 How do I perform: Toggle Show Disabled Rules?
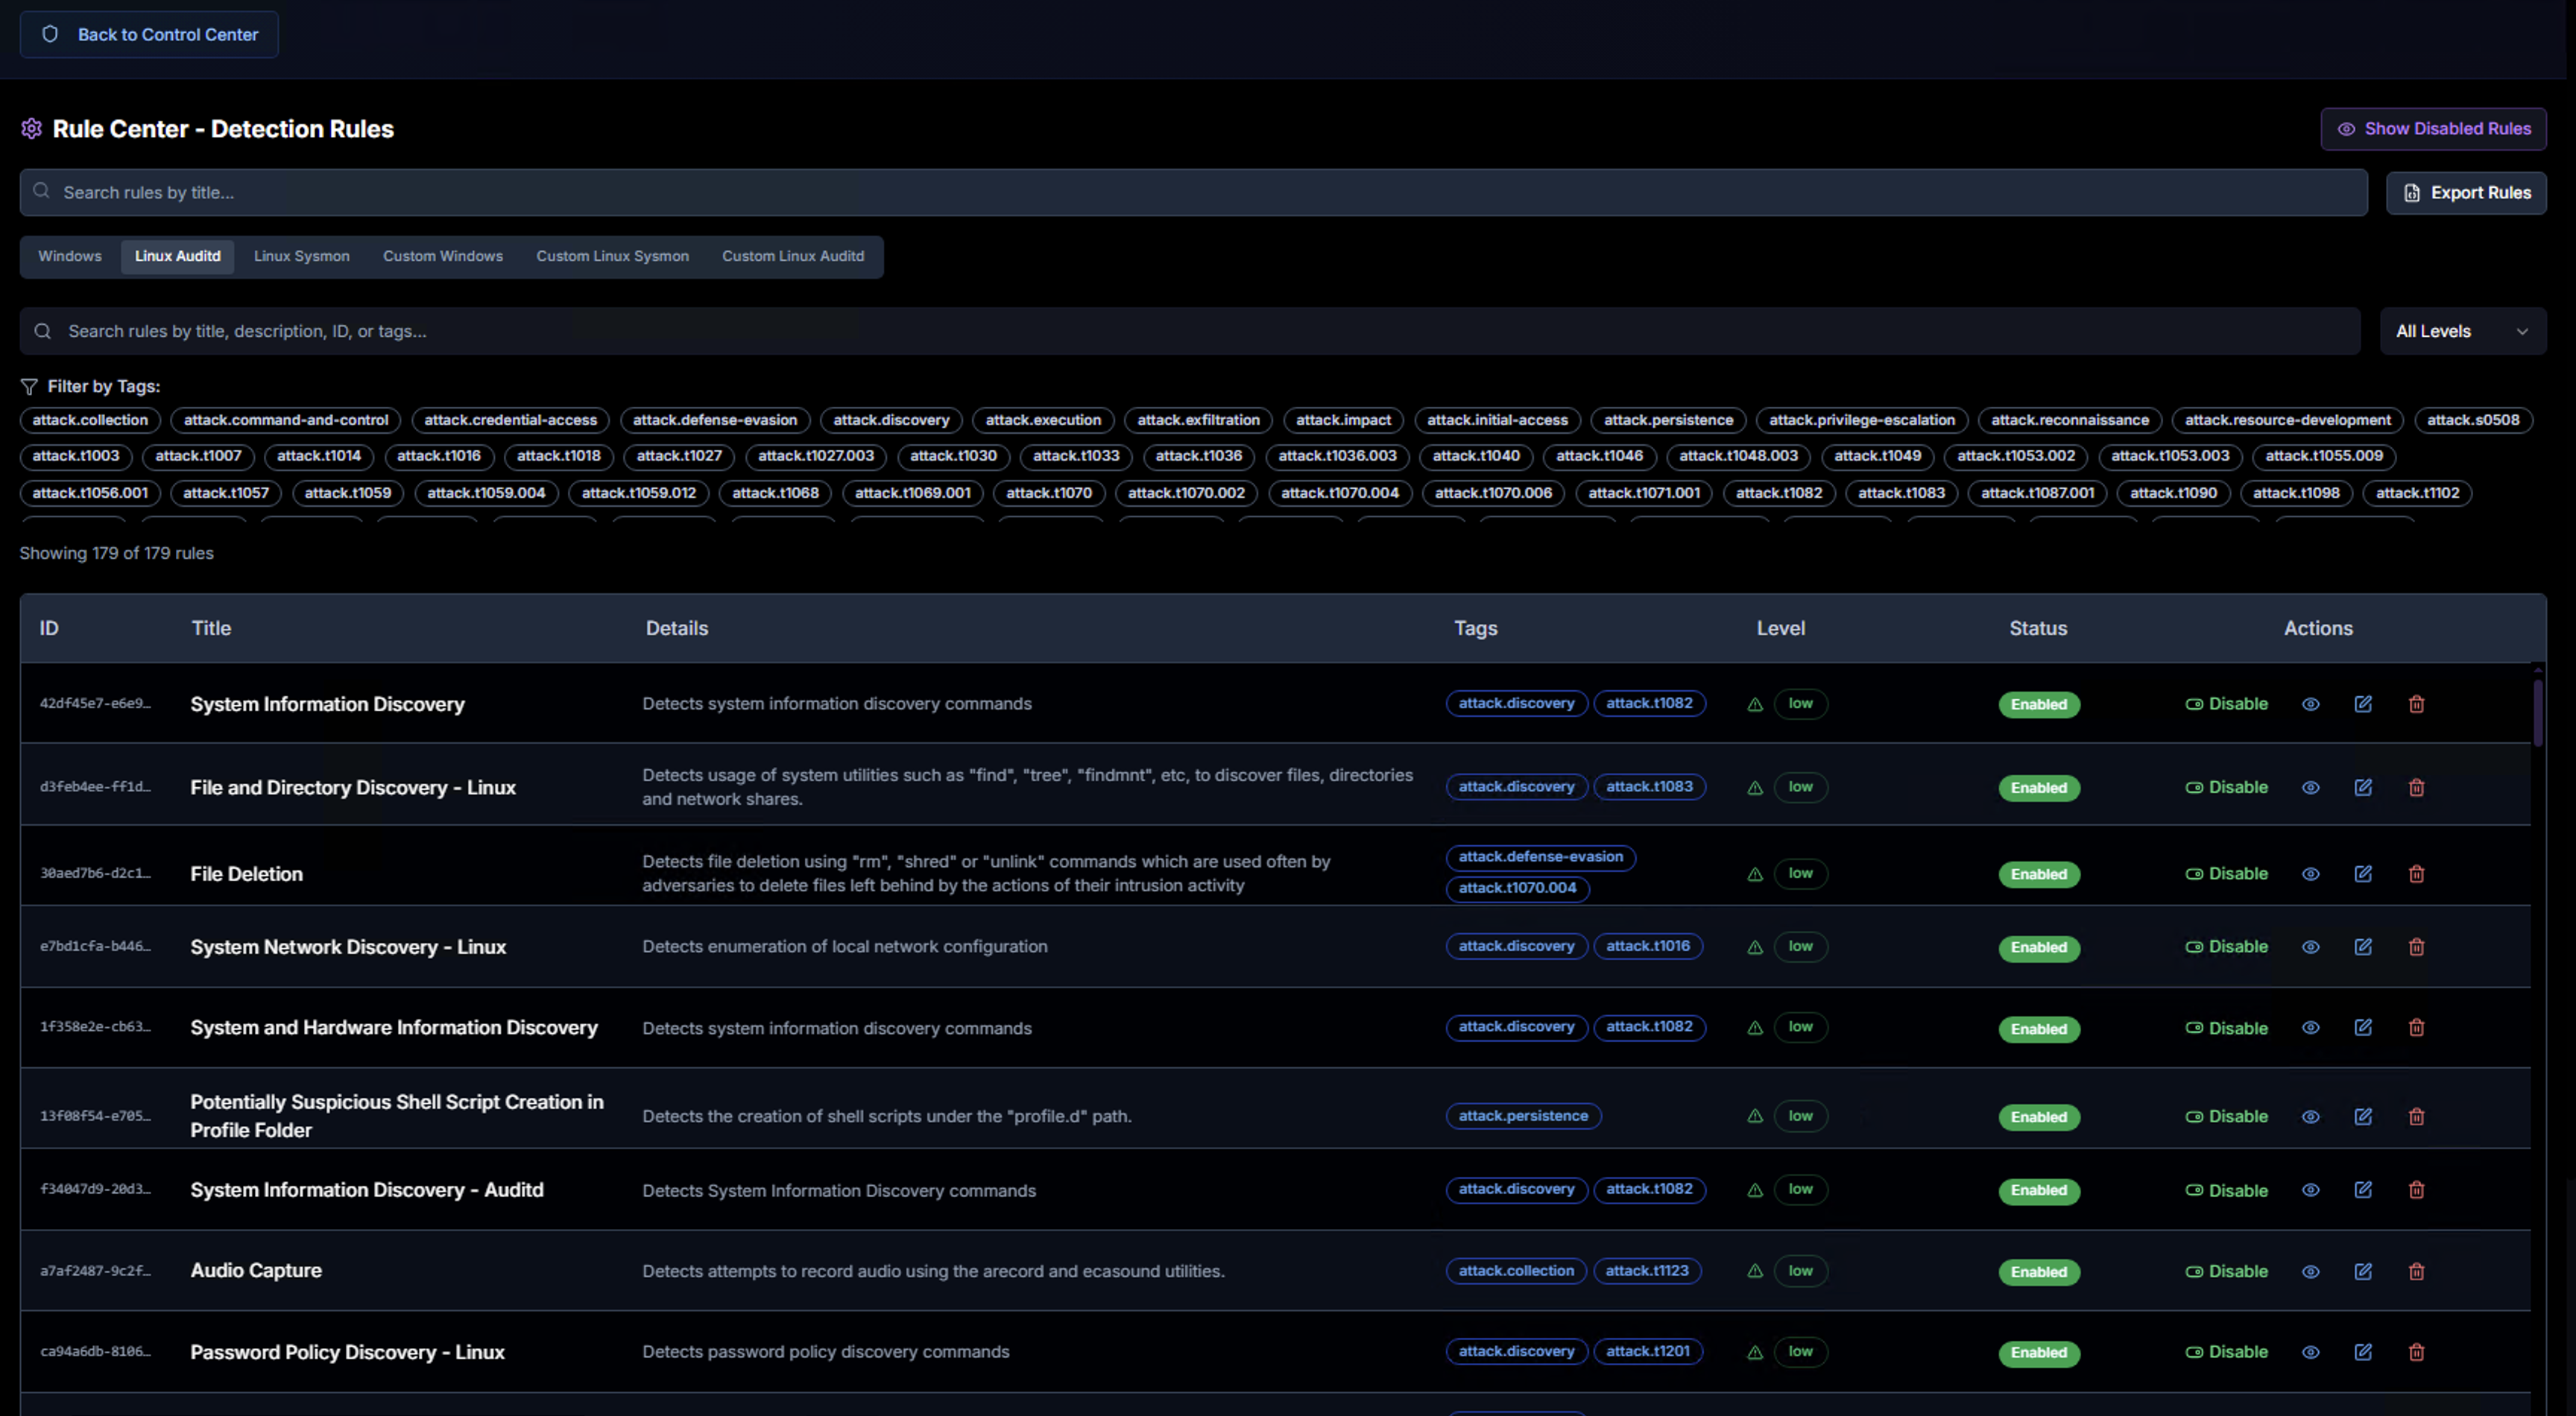2432,129
